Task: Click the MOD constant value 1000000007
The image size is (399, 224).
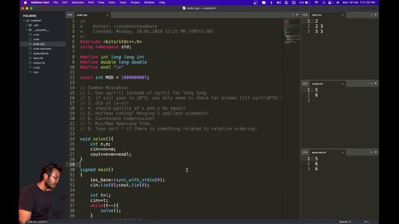Action: click(x=134, y=77)
